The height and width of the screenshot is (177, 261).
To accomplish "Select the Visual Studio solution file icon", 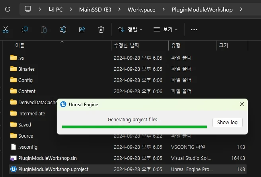I will [14, 158].
